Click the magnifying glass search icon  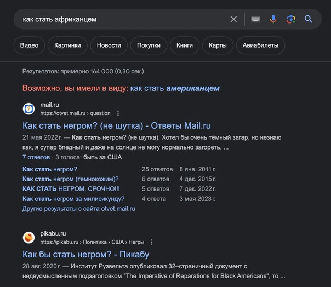[x=309, y=19]
